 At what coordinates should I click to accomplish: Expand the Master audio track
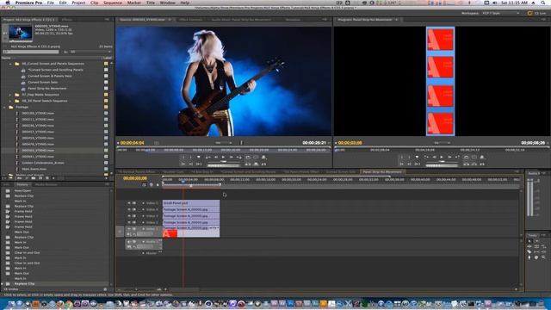(x=143, y=253)
